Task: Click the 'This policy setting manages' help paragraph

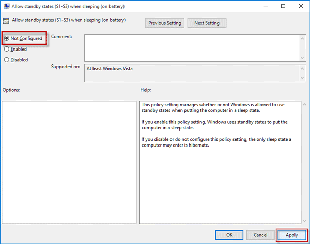Action: [213, 107]
